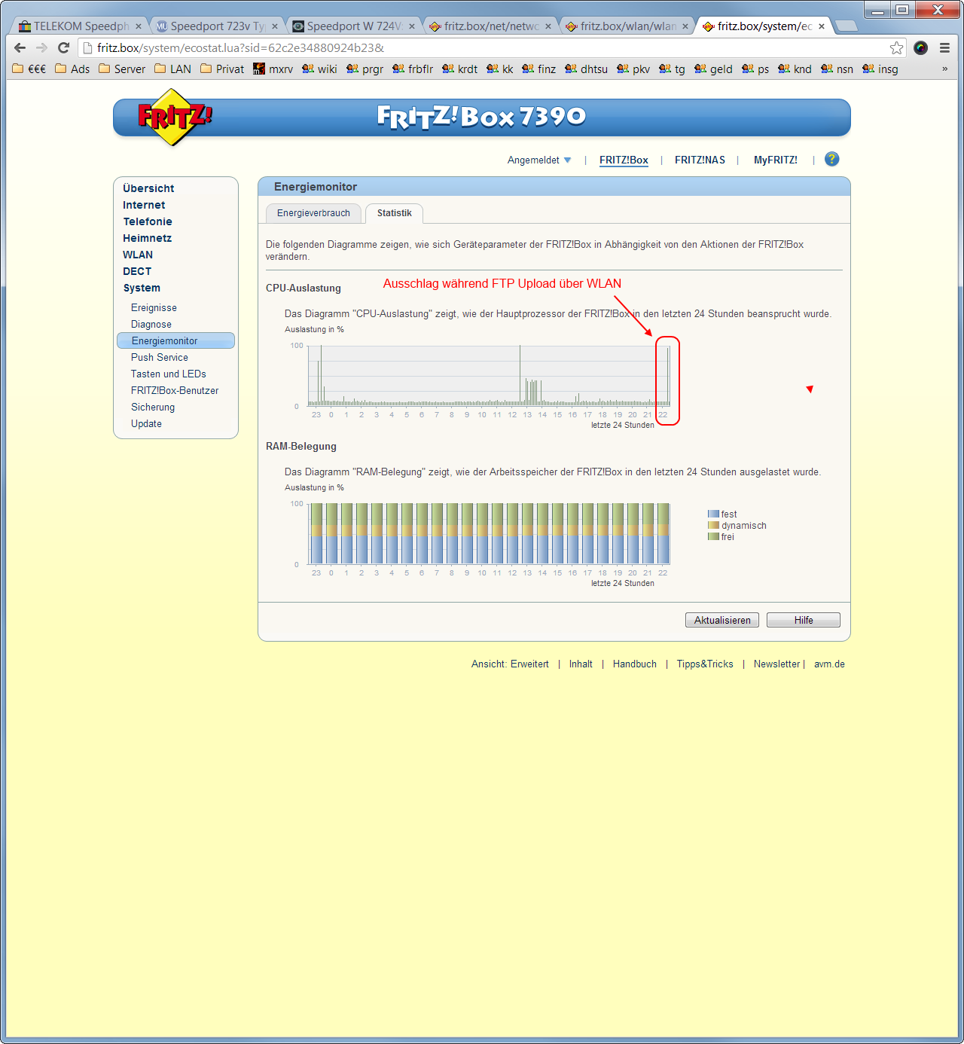Open the finz bookmark

[539, 69]
